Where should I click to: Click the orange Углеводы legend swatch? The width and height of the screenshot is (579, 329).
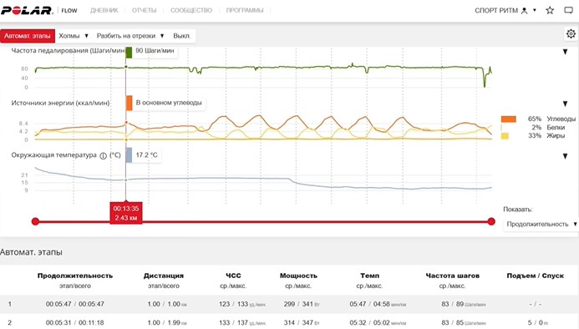click(x=509, y=119)
